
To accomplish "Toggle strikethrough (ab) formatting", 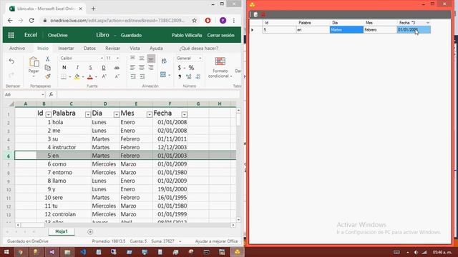I will 117,68.
